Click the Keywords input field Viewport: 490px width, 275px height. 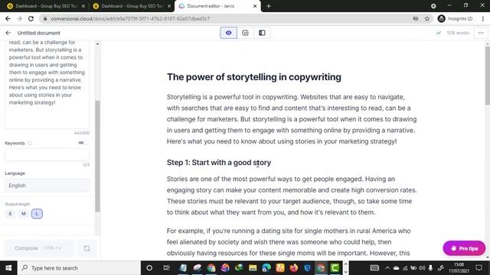coord(47,155)
